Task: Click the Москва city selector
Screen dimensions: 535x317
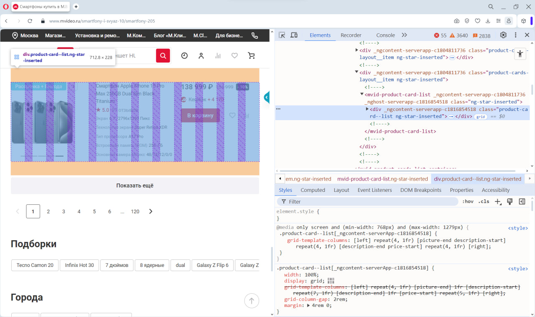Action: [25, 35]
